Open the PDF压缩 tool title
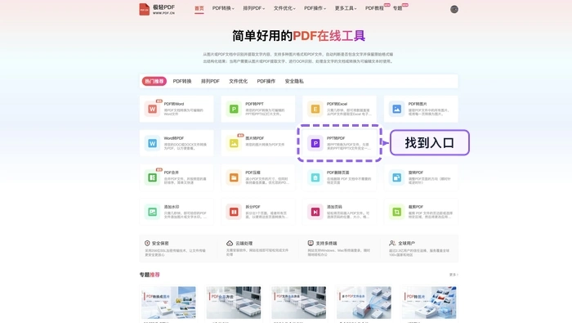Viewport: 572px width, 323px height. pos(252,173)
